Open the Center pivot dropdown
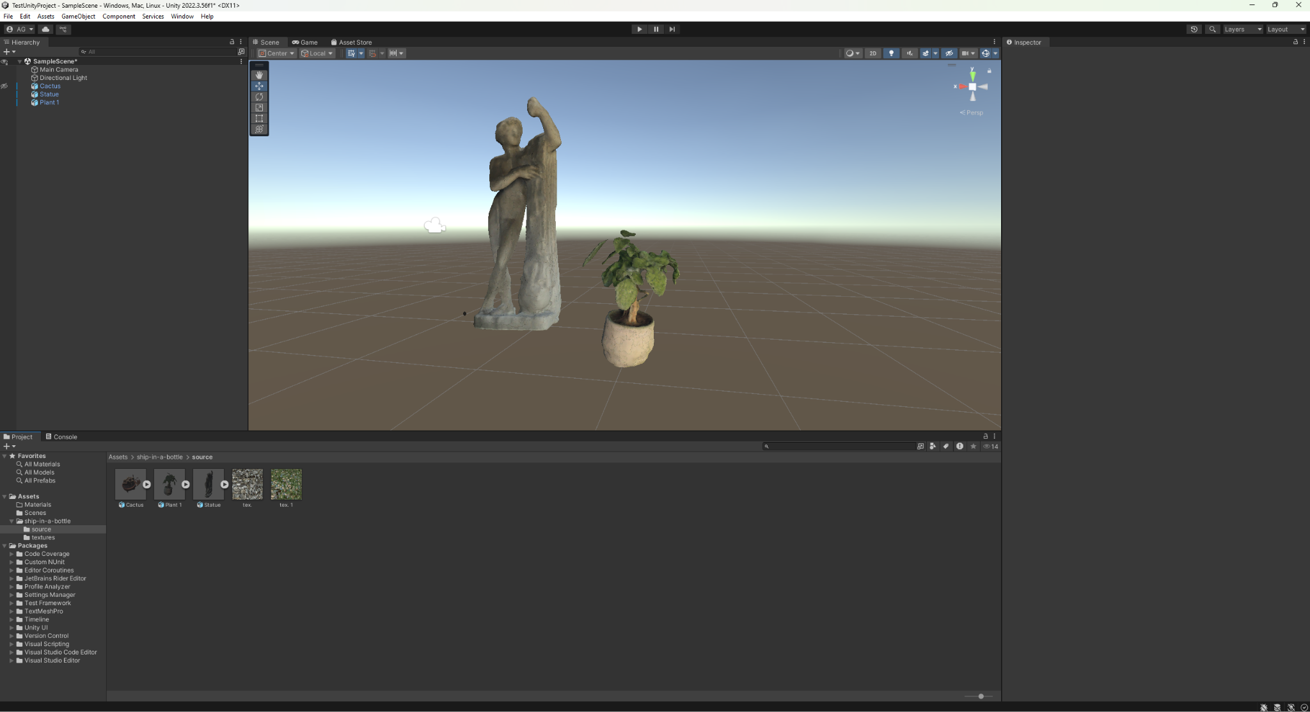The height and width of the screenshot is (712, 1310). tap(277, 53)
